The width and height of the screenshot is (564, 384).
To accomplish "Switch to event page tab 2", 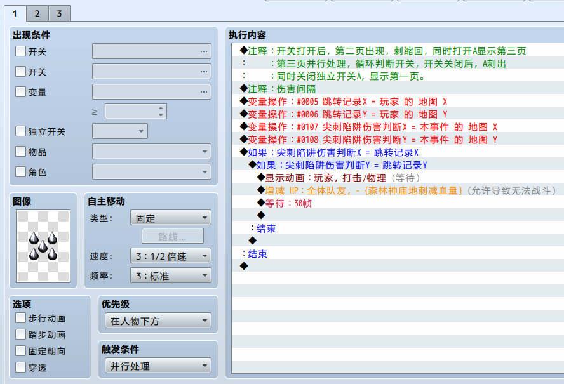I will (x=37, y=14).
